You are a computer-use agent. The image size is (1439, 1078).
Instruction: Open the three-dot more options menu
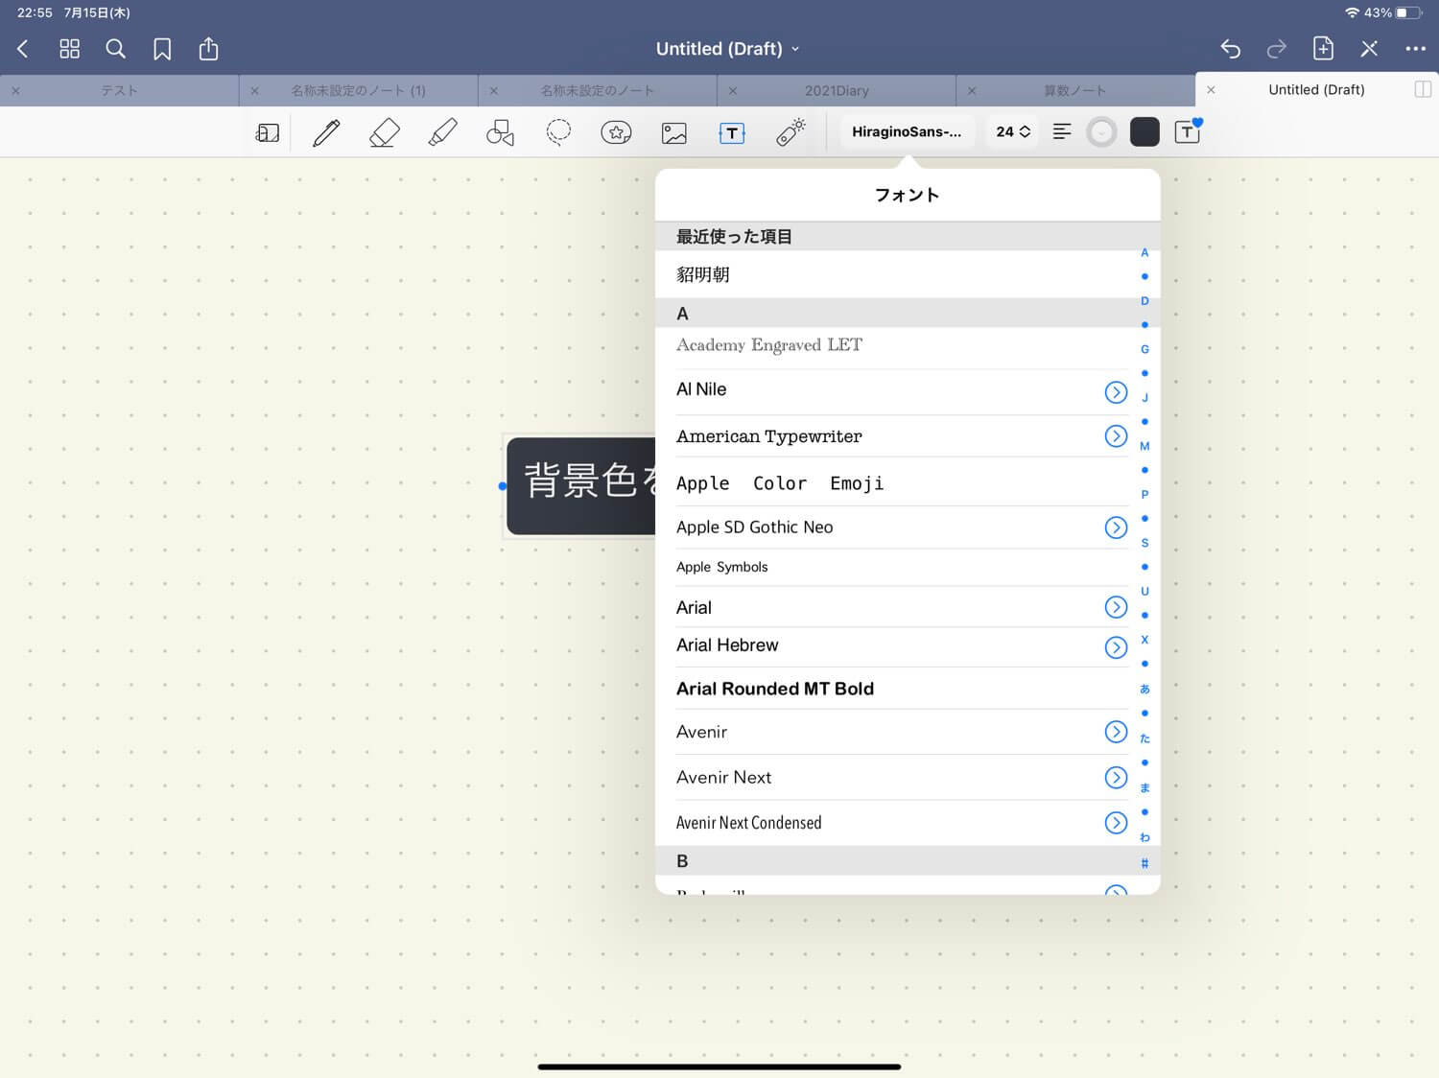point(1415,49)
